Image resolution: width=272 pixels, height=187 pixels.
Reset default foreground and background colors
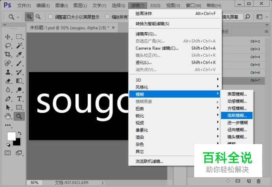pyautogui.click(x=8, y=144)
